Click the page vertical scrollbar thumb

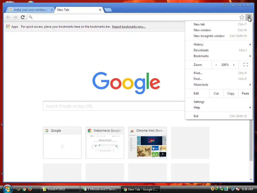click(251, 140)
